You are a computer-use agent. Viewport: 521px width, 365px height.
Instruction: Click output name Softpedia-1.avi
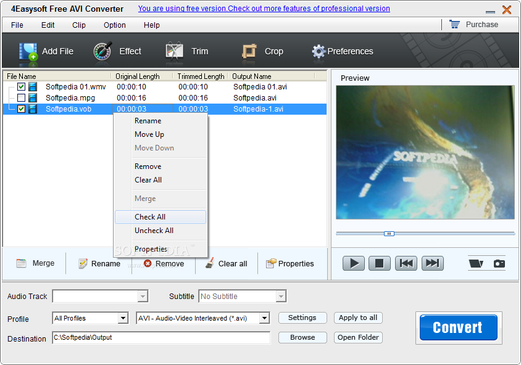click(258, 109)
